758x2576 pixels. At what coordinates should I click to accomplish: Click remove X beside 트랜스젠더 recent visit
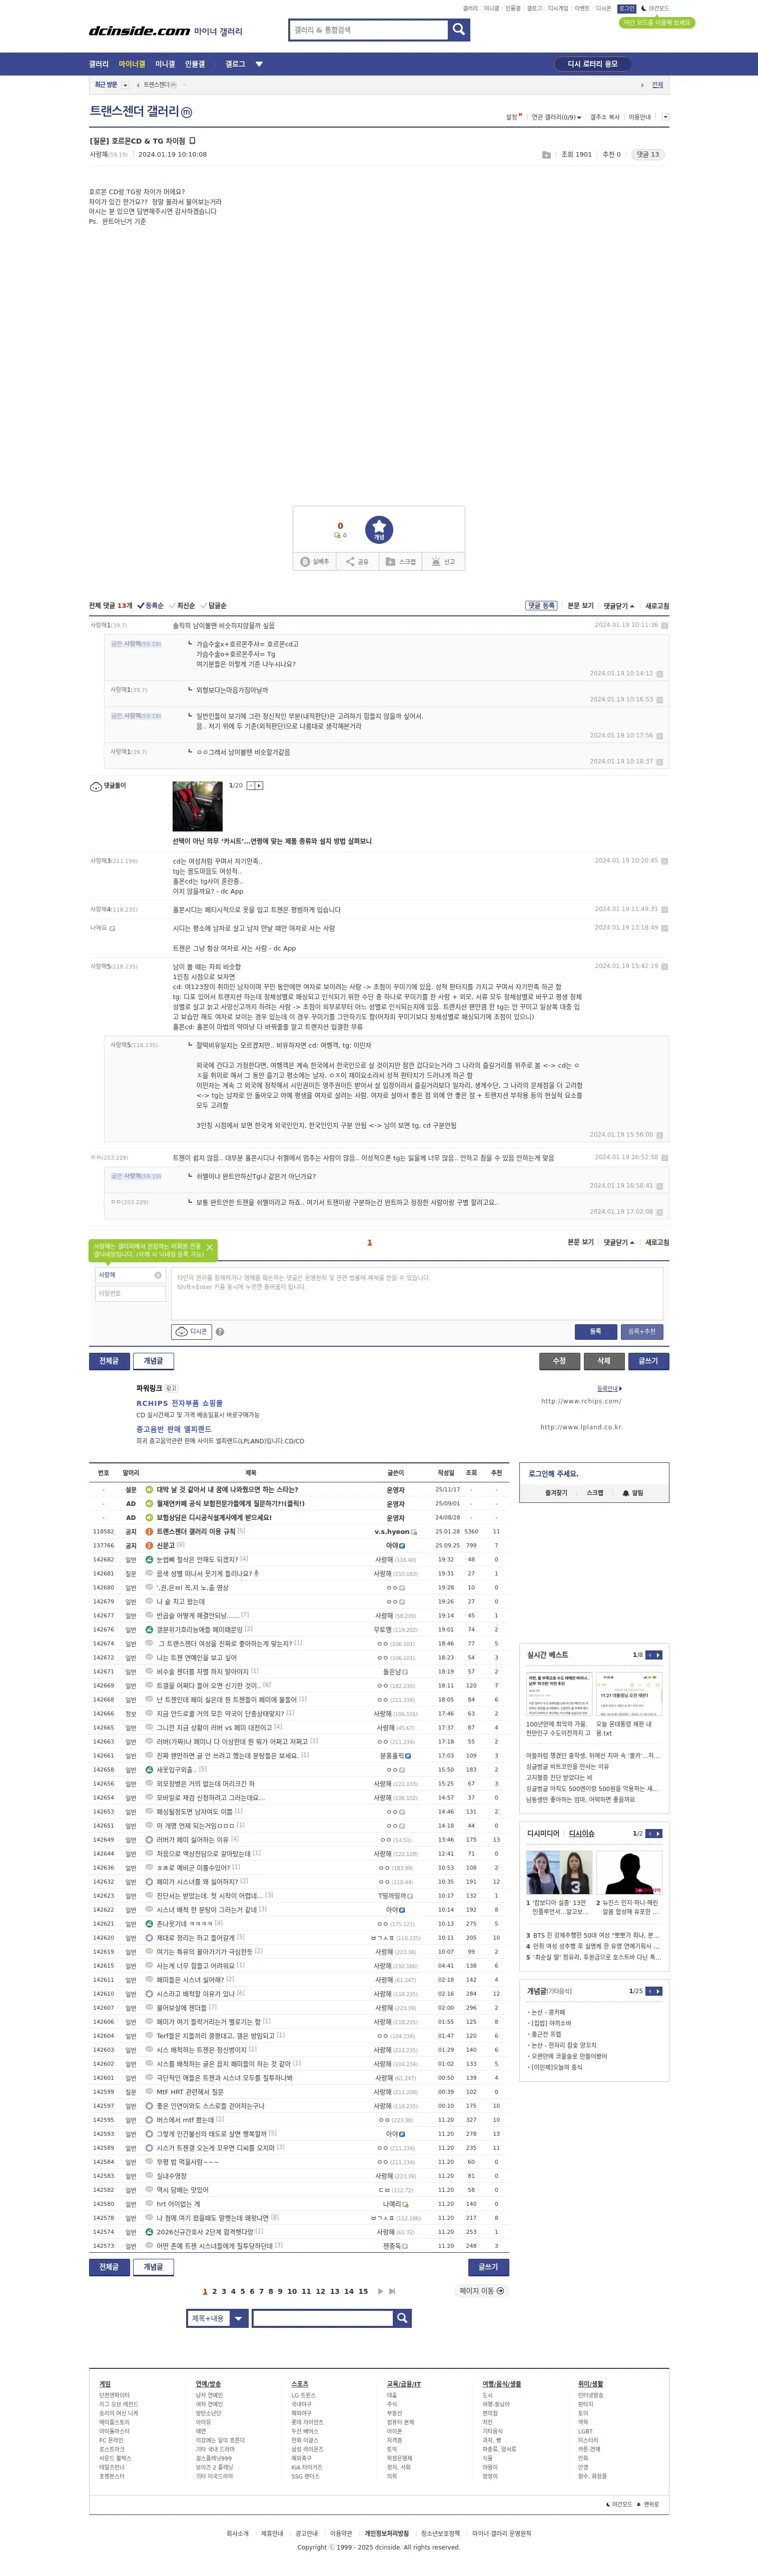[x=184, y=85]
